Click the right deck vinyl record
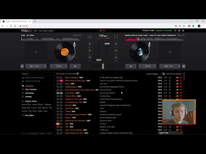The image size is (206, 154). click(139, 52)
